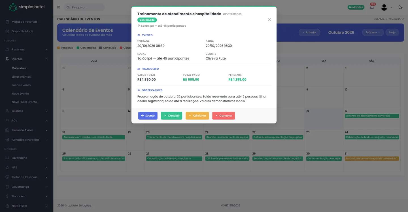The width and height of the screenshot is (408, 212).
Task: Open Locais Evento submenu item
Action: click(x=21, y=85)
